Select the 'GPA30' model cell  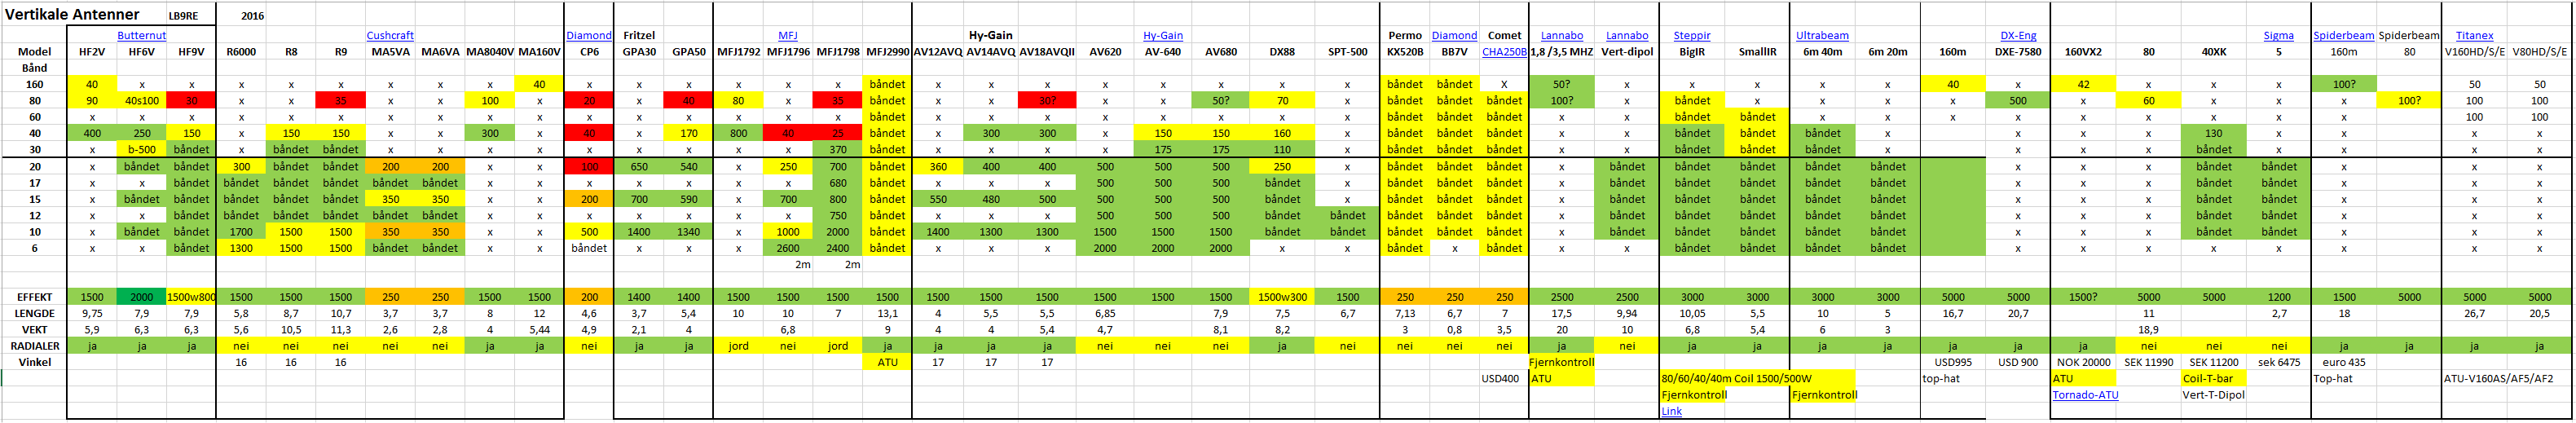[x=639, y=52]
